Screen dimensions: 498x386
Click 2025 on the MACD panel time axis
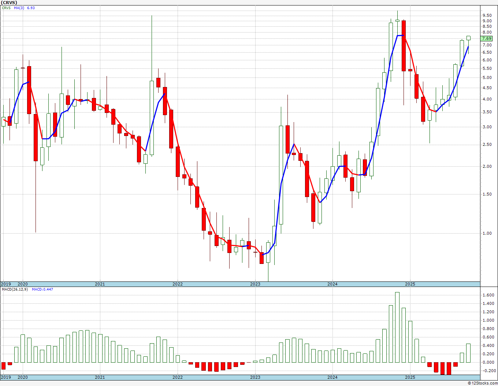click(410, 377)
